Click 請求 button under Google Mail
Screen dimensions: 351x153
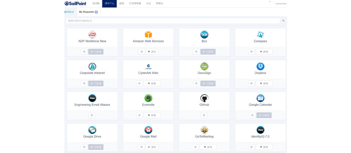point(152,147)
